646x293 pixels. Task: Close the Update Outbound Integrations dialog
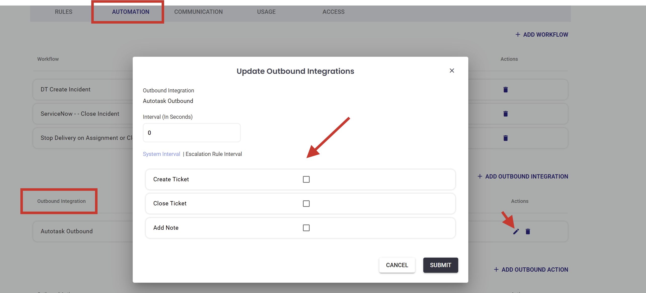(x=452, y=71)
